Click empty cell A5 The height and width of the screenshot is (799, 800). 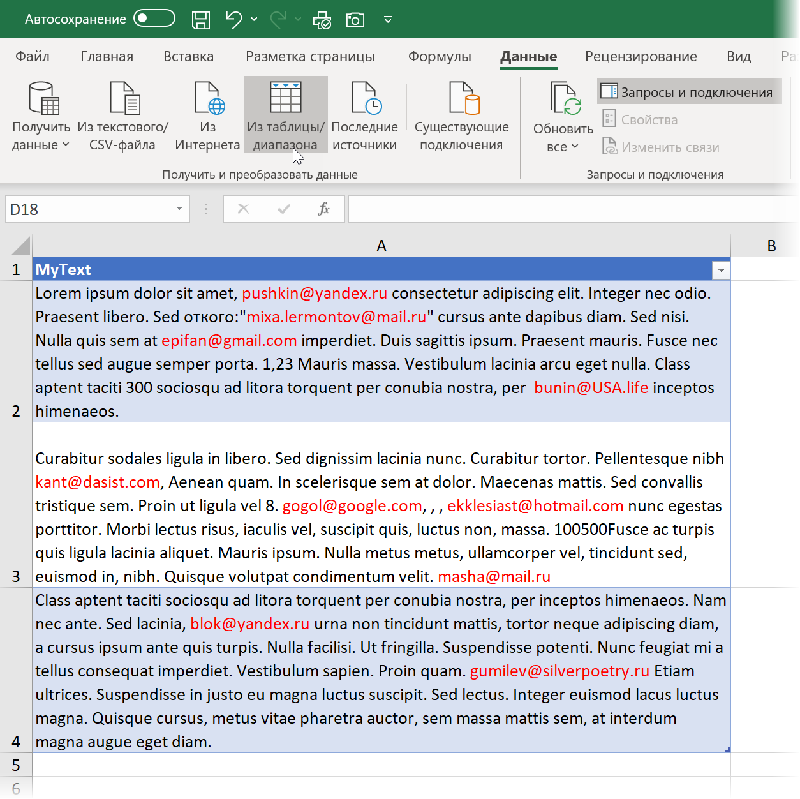(x=381, y=765)
